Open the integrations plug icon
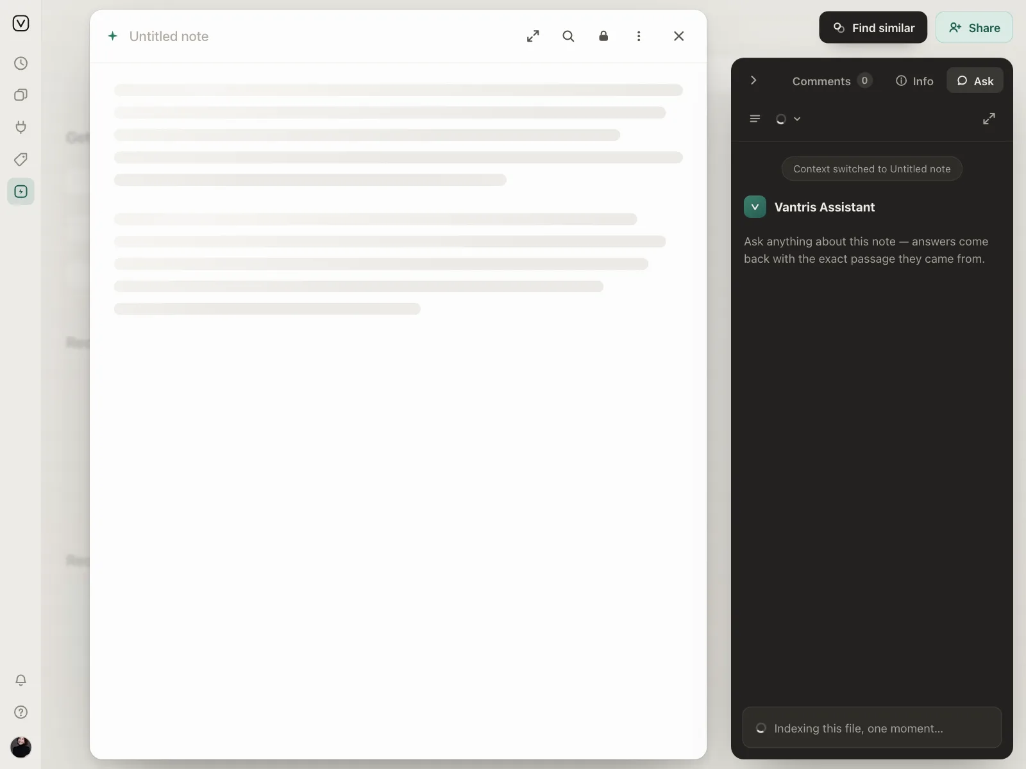This screenshot has width=1026, height=769. [x=21, y=127]
